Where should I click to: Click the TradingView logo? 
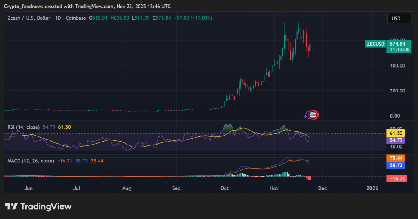point(38,206)
